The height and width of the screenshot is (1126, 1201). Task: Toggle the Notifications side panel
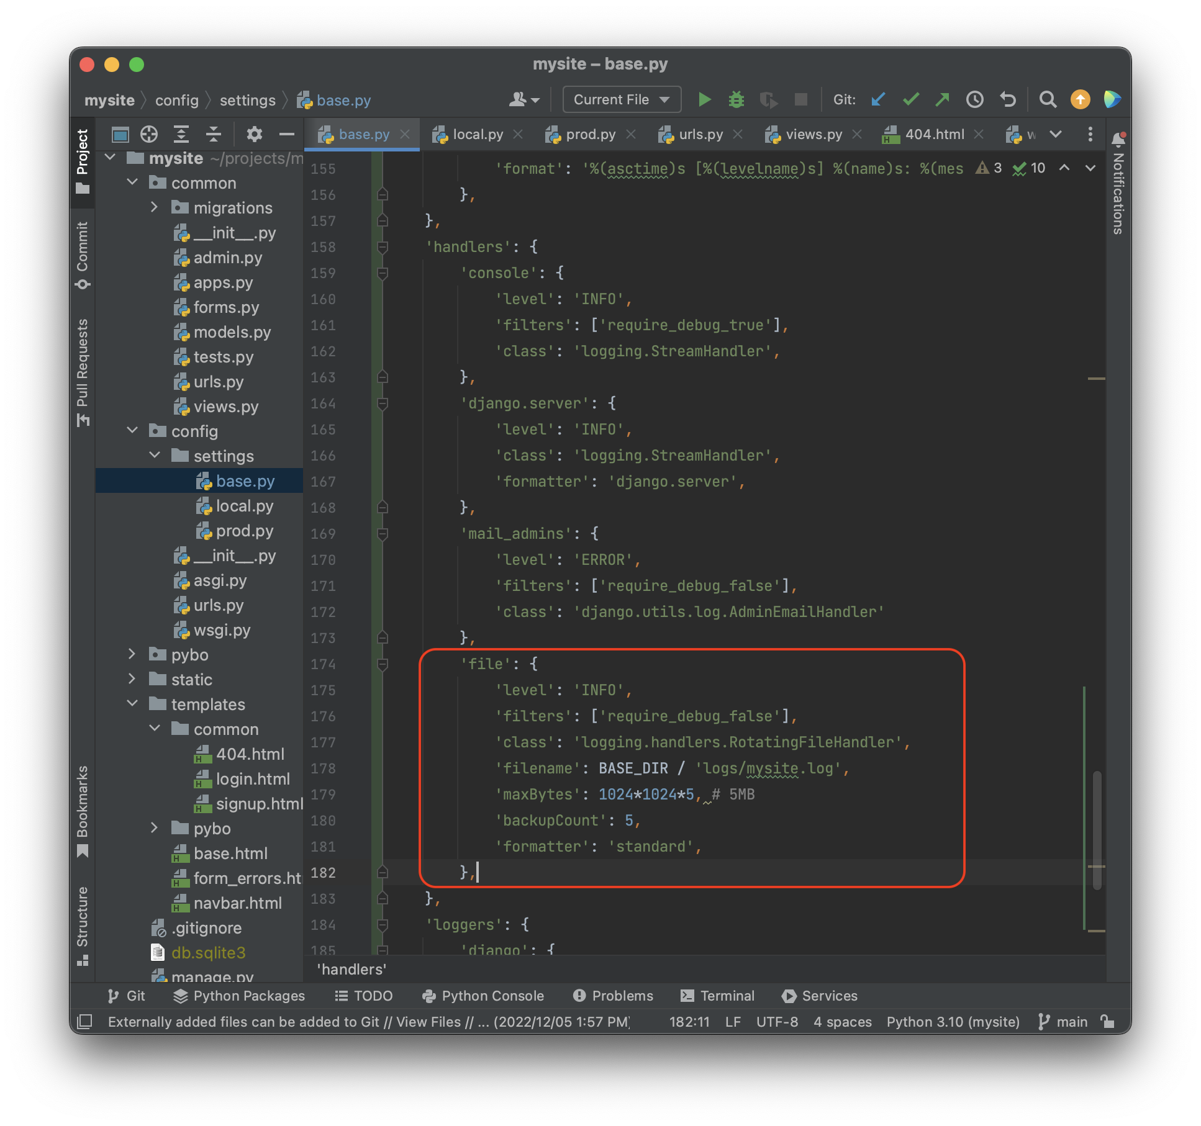pos(1118,185)
